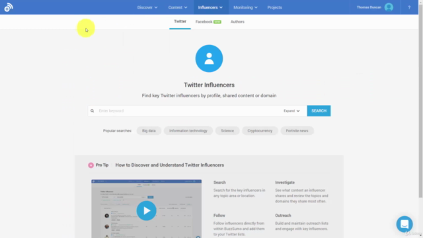Click the magnifier icon in search box
423x238 pixels.
coord(93,110)
